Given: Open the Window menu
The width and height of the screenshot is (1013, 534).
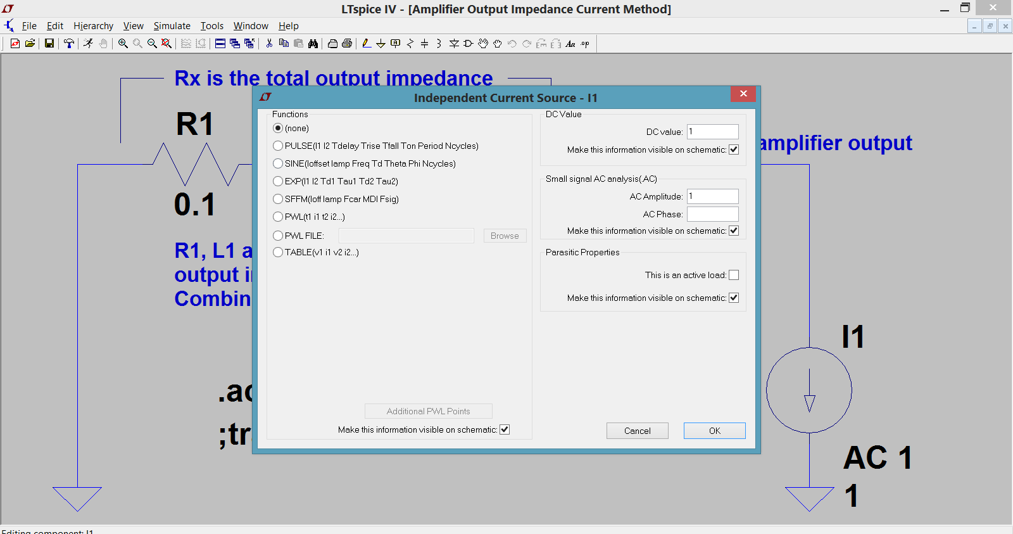Looking at the screenshot, I should [251, 26].
